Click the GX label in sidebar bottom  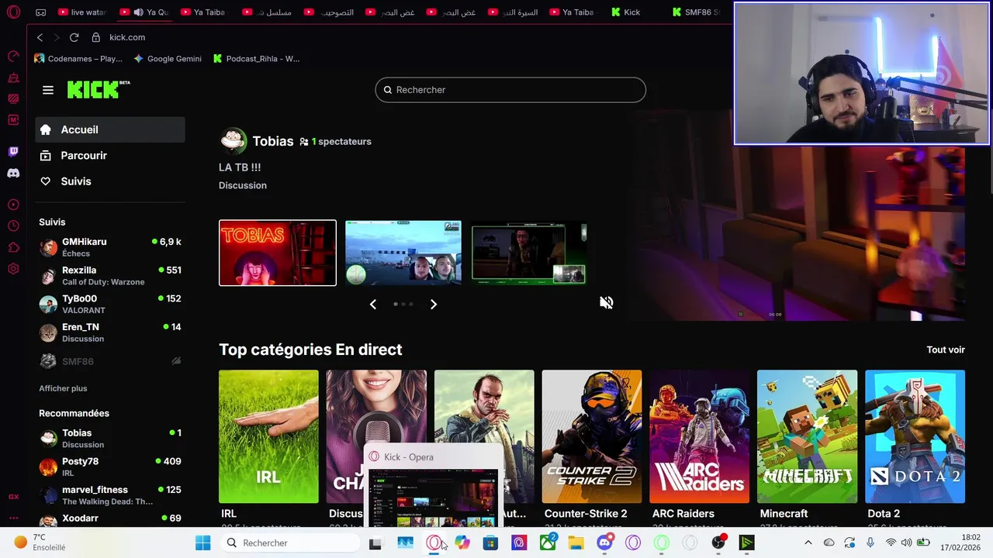pyautogui.click(x=13, y=497)
